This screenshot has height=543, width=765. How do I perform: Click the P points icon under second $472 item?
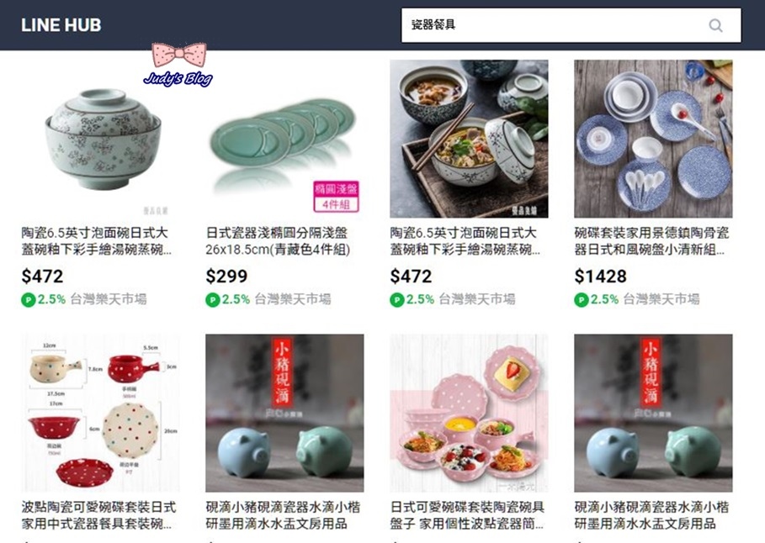(x=396, y=299)
